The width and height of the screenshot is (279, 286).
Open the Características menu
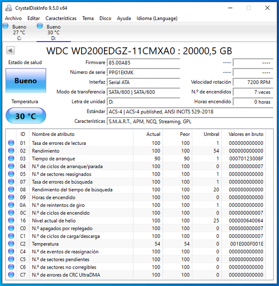[61, 18]
